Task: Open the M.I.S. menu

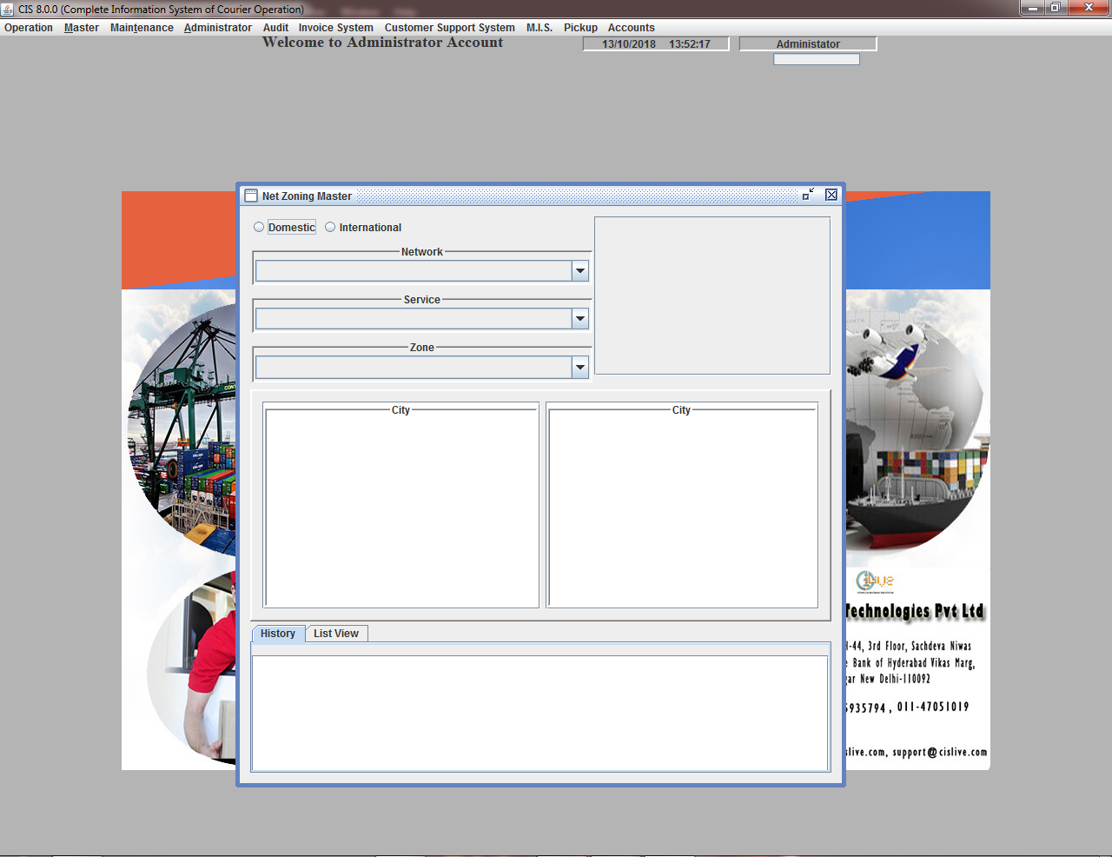Action: (x=539, y=28)
